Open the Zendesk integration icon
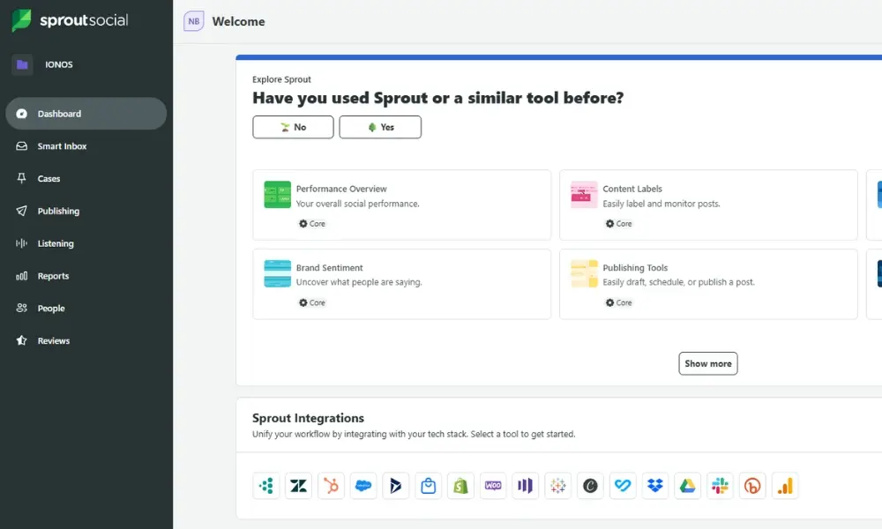The height and width of the screenshot is (529, 882). tap(298, 486)
